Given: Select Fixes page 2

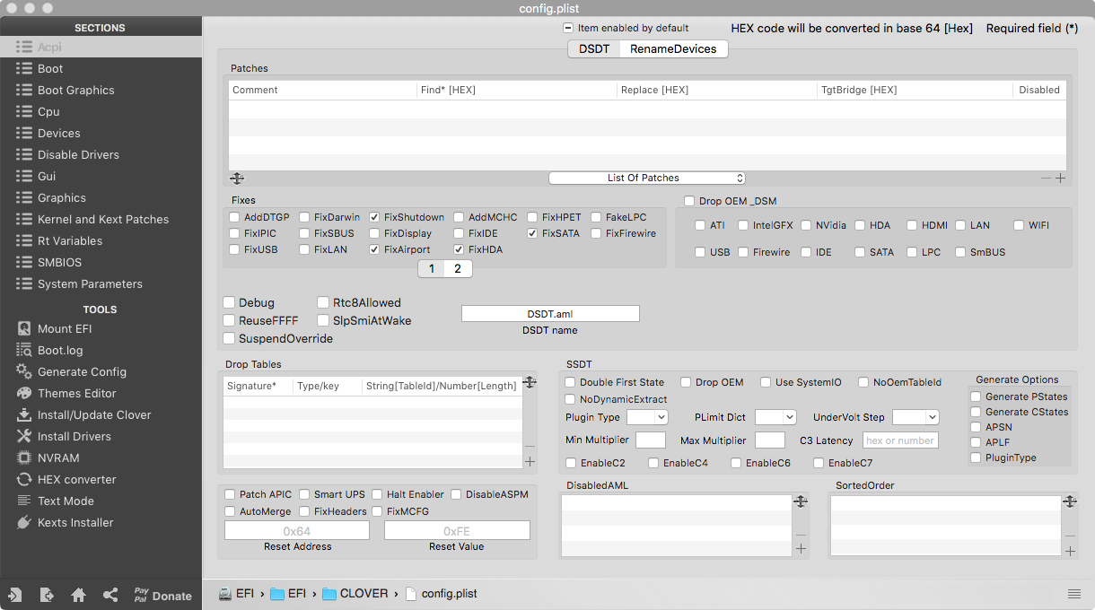Looking at the screenshot, I should pyautogui.click(x=458, y=268).
